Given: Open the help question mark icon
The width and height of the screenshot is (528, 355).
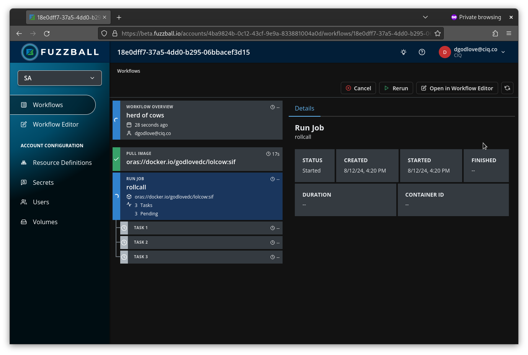Looking at the screenshot, I should click(x=422, y=52).
